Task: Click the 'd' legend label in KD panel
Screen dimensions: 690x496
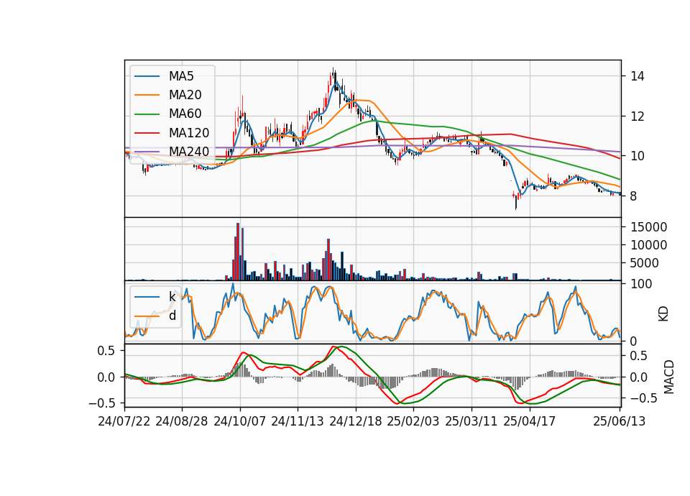Action: coord(172,316)
